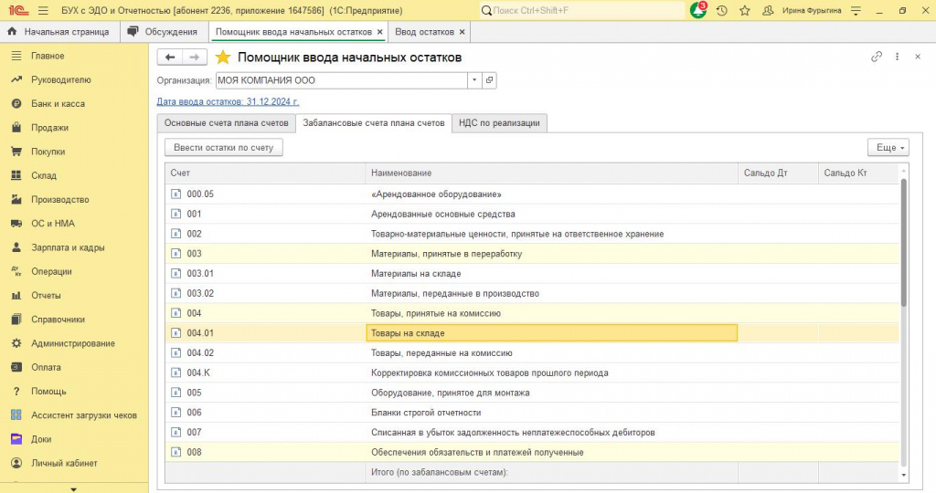Select account cell 008
The height and width of the screenshot is (493, 936).
(265, 452)
